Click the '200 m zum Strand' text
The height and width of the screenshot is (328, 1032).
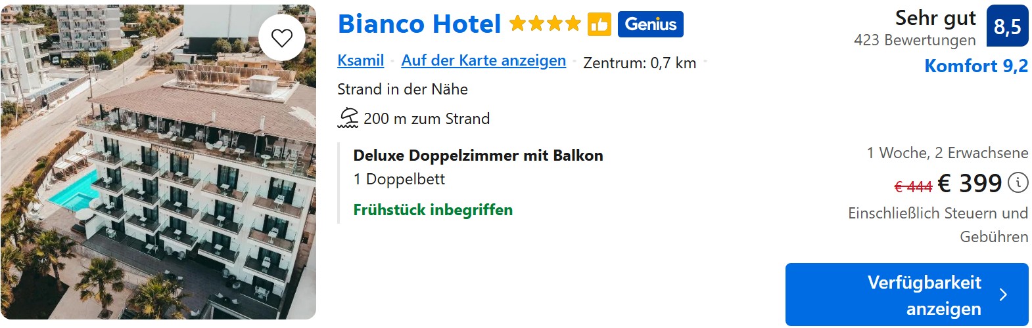[x=427, y=119]
